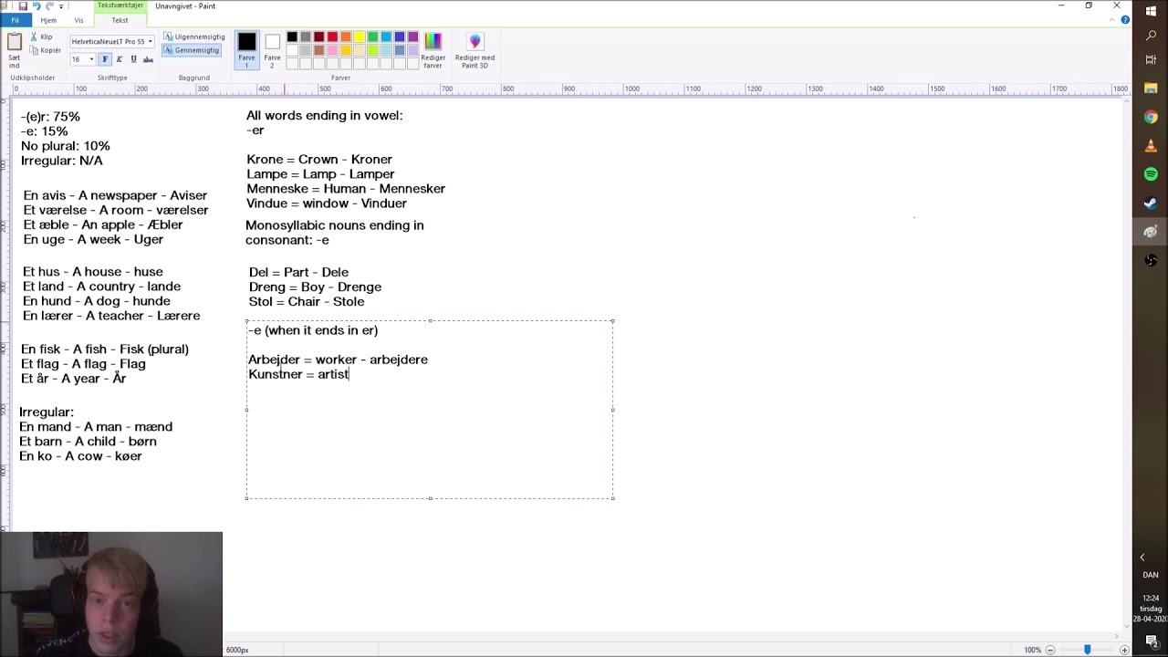
Task: Click the 'Stol = Chair - Stole' line
Action: click(x=307, y=302)
